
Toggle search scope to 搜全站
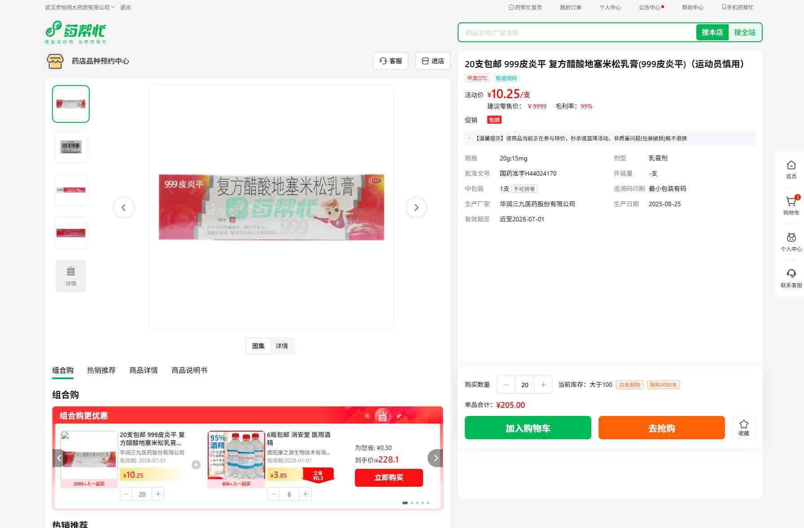744,32
